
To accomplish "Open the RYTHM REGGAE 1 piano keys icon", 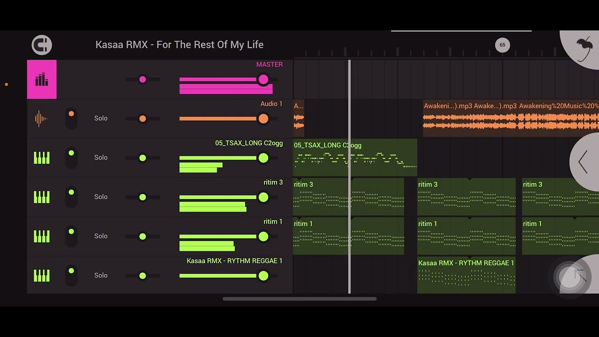I will tap(42, 276).
